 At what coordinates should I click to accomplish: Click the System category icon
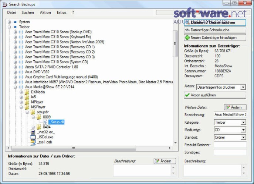15,22
